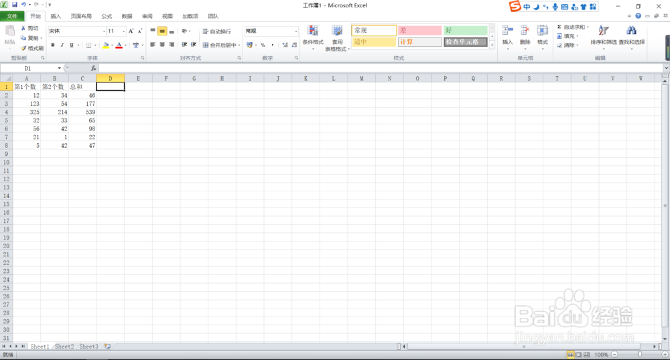Open the Name Box dropdown showing D1
Viewport: 670px width, 360px height.
(60, 68)
